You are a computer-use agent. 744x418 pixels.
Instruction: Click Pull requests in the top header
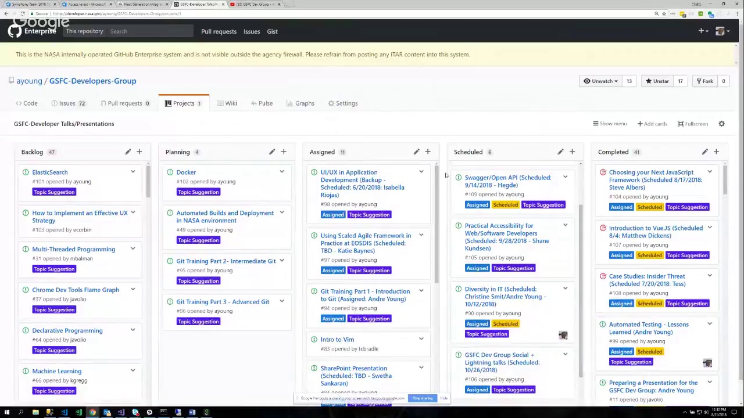(x=219, y=31)
